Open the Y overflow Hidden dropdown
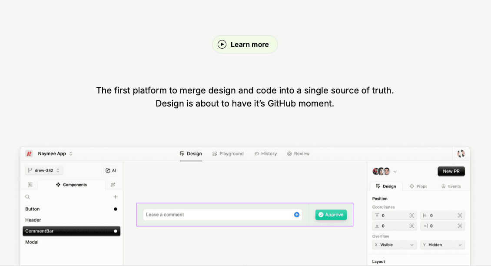Image resolution: width=491 pixels, height=266 pixels. coord(442,245)
